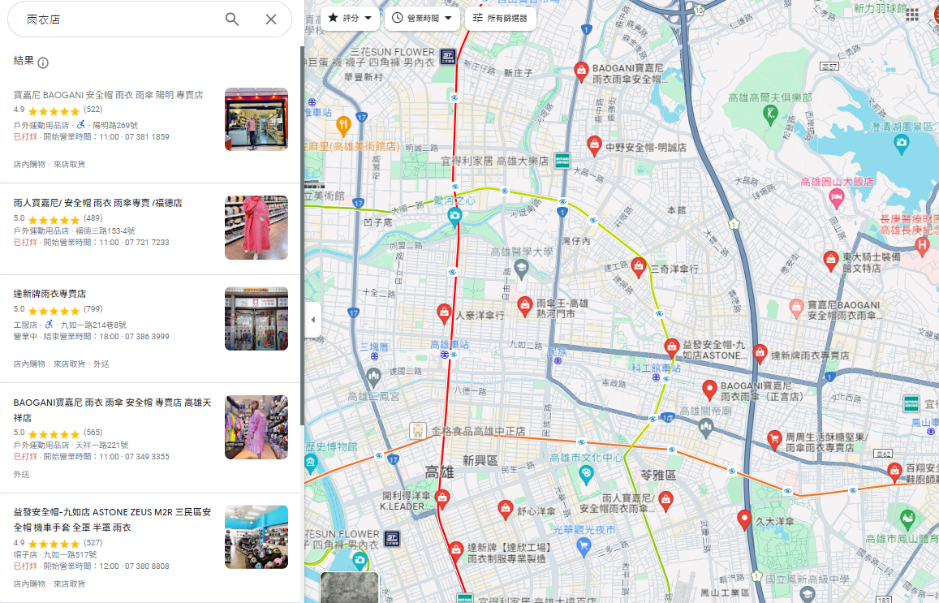The image size is (939, 603).
Task: Click map pin for 開利得洋傘 K.LEADER
Action: (x=442, y=499)
